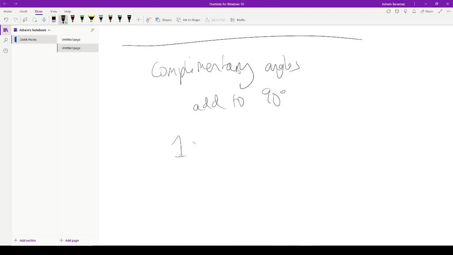Click the Share button
Screen dimensions: 453x255
tap(426, 11)
